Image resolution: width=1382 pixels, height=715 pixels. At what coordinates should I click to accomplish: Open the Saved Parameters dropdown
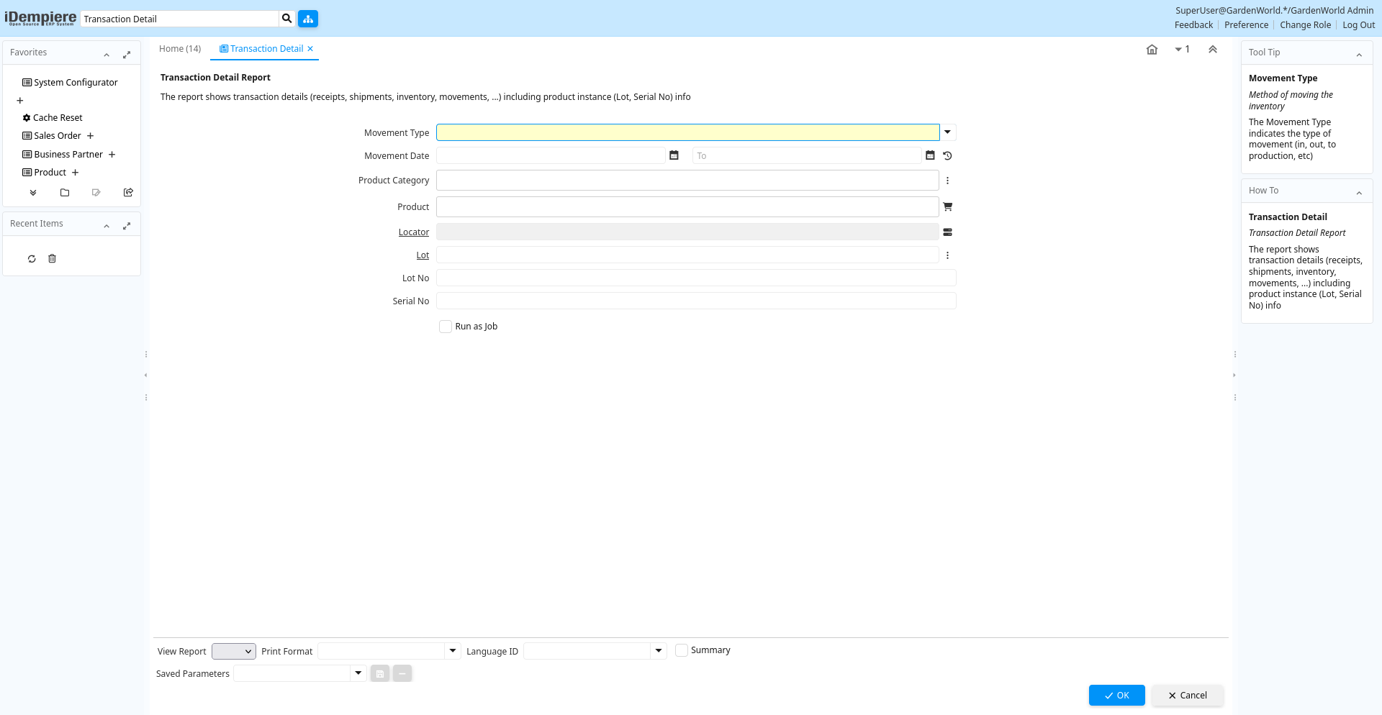pyautogui.click(x=358, y=673)
